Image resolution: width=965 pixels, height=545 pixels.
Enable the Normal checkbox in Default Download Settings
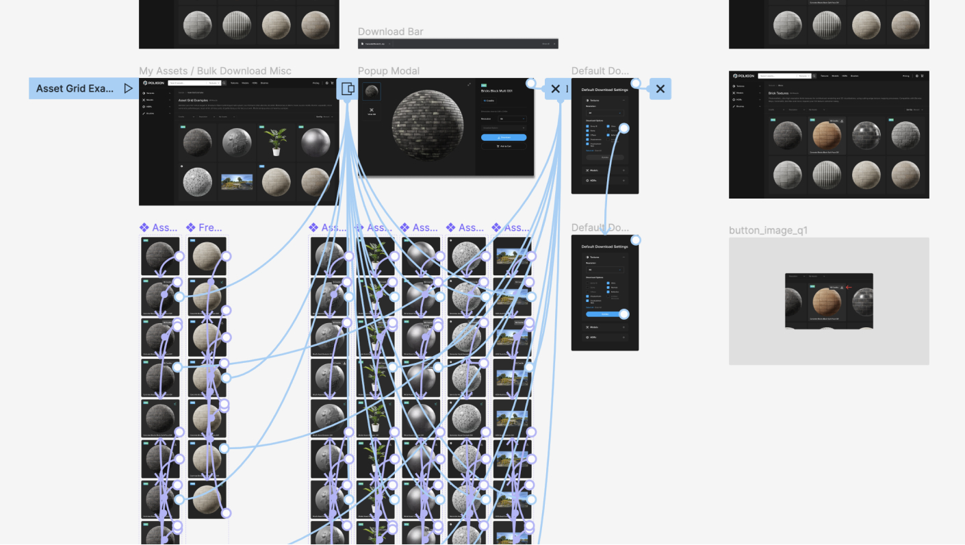point(608,130)
